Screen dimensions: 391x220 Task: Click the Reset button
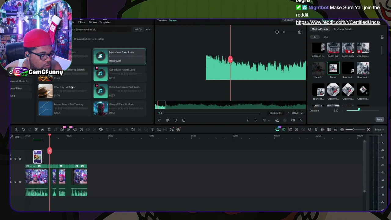(x=379, y=119)
